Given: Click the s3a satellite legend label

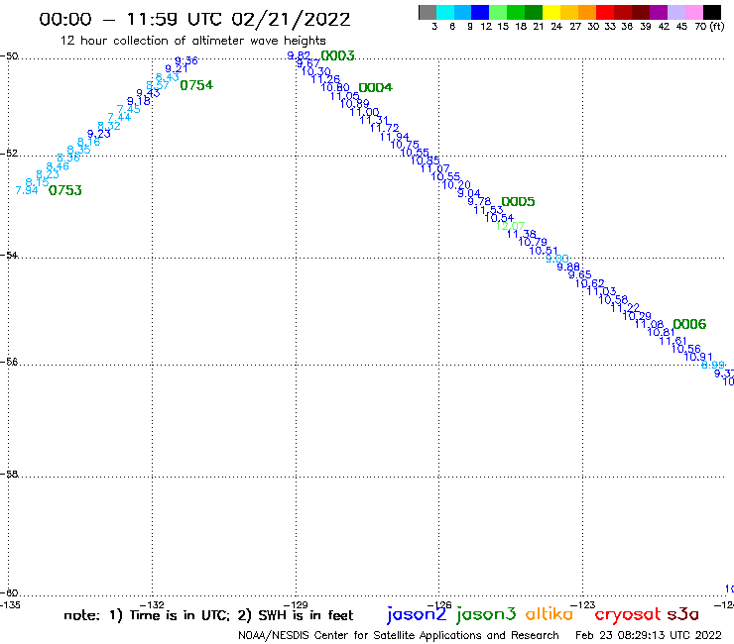Looking at the screenshot, I should (682, 614).
